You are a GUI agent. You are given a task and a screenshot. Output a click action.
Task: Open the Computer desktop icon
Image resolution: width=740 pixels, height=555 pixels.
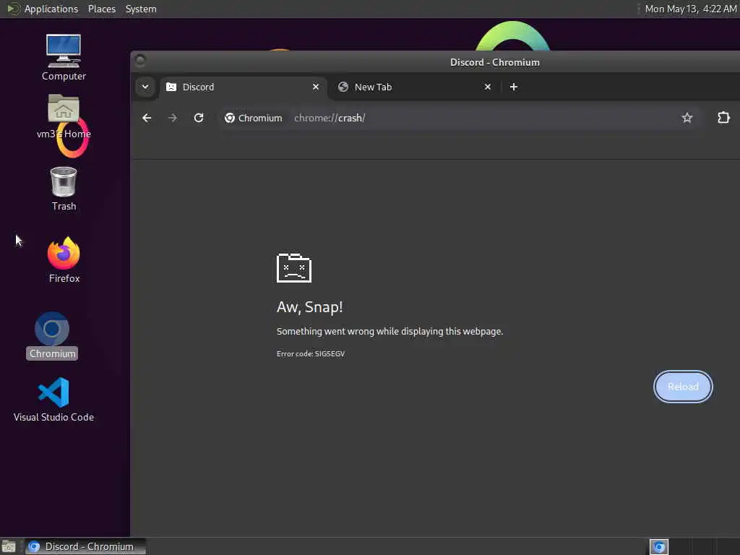pyautogui.click(x=64, y=56)
